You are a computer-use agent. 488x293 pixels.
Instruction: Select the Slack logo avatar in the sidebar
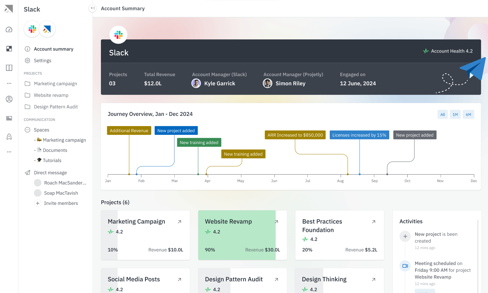[32, 29]
